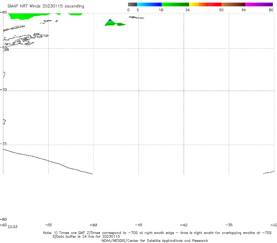Click the 'NOAA/NESDIS/Center for Satellite Applications and Research' credit

[x=155, y=240]
